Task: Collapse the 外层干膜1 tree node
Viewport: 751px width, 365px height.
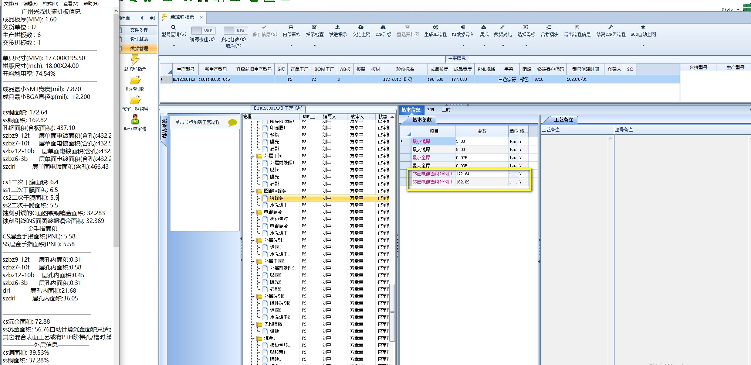Action: [x=252, y=156]
